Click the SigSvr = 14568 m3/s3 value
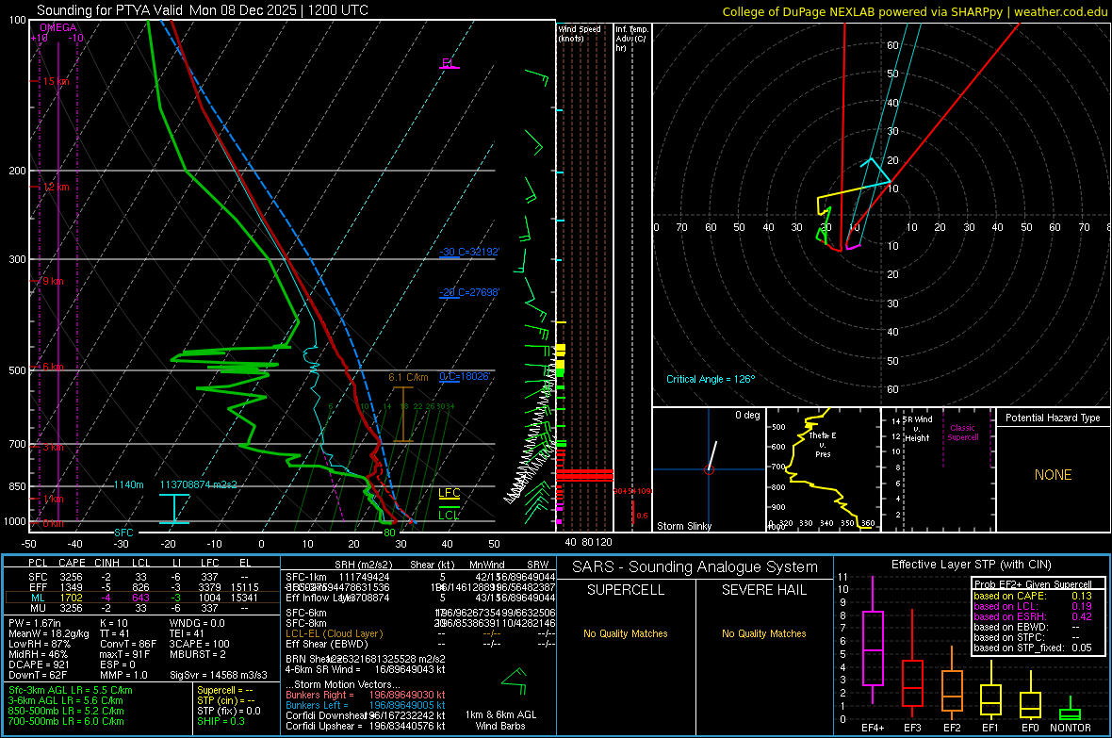Image resolution: width=1112 pixels, height=738 pixels. pos(219,676)
